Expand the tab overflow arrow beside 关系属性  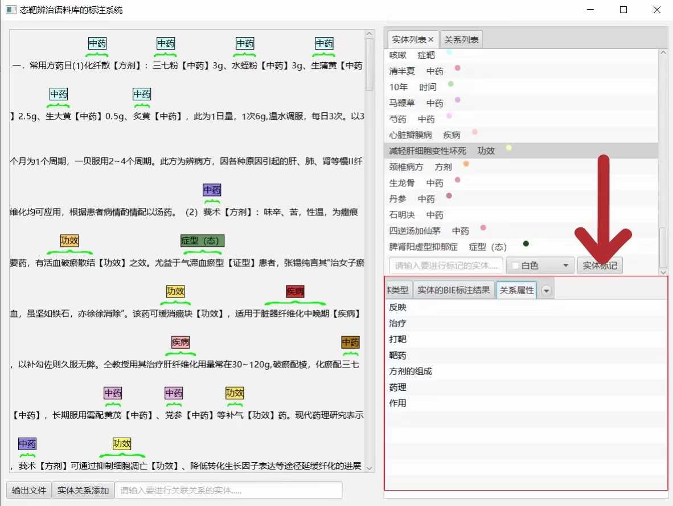[547, 291]
